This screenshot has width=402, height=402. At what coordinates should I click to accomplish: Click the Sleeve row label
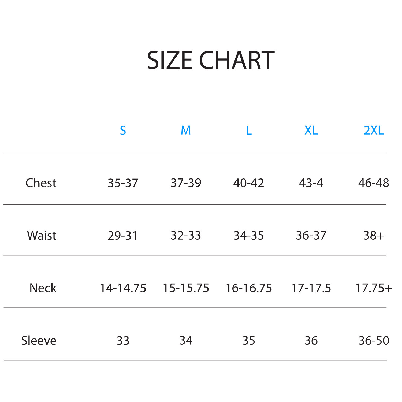[x=39, y=341]
